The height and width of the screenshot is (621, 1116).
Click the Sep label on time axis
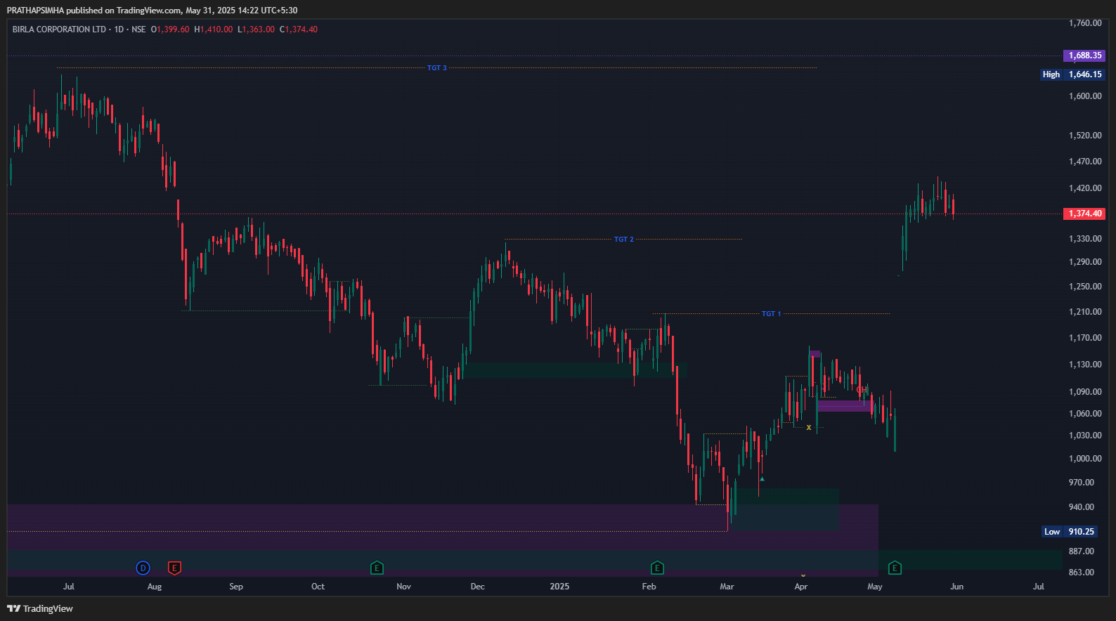(x=236, y=587)
